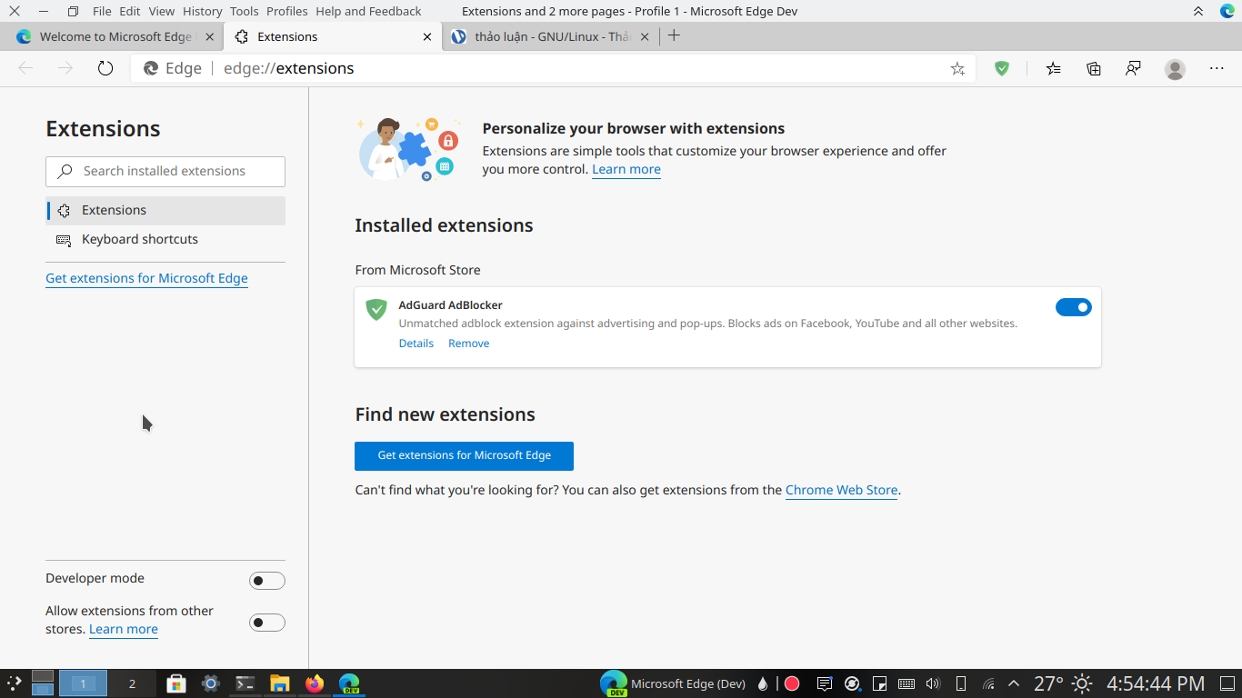Click the Edge Dev icon beside Firefox
This screenshot has width=1242, height=698.
(349, 683)
